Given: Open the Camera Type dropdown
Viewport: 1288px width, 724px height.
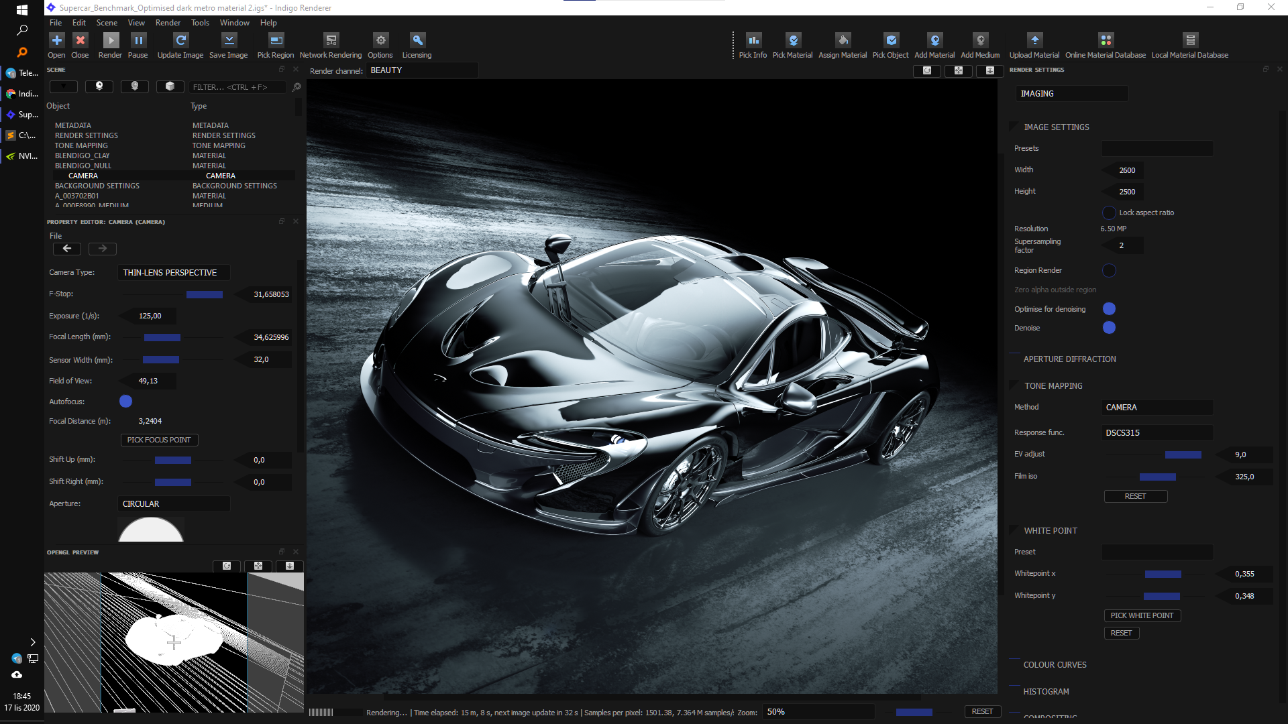Looking at the screenshot, I should click(x=174, y=273).
